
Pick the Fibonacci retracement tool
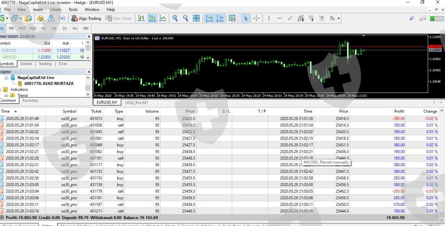point(311,18)
